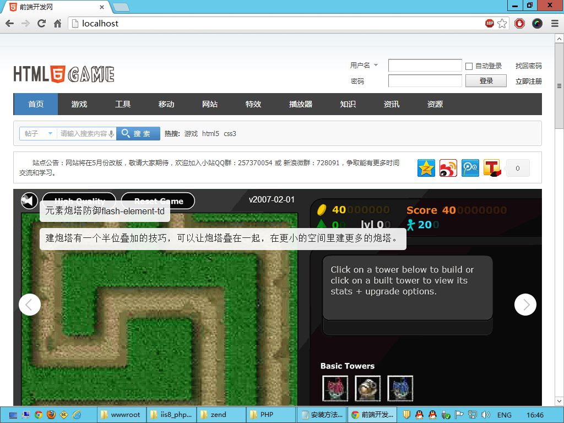Open the new tab button
Image resolution: width=564 pixels, height=423 pixels.
[x=121, y=7]
